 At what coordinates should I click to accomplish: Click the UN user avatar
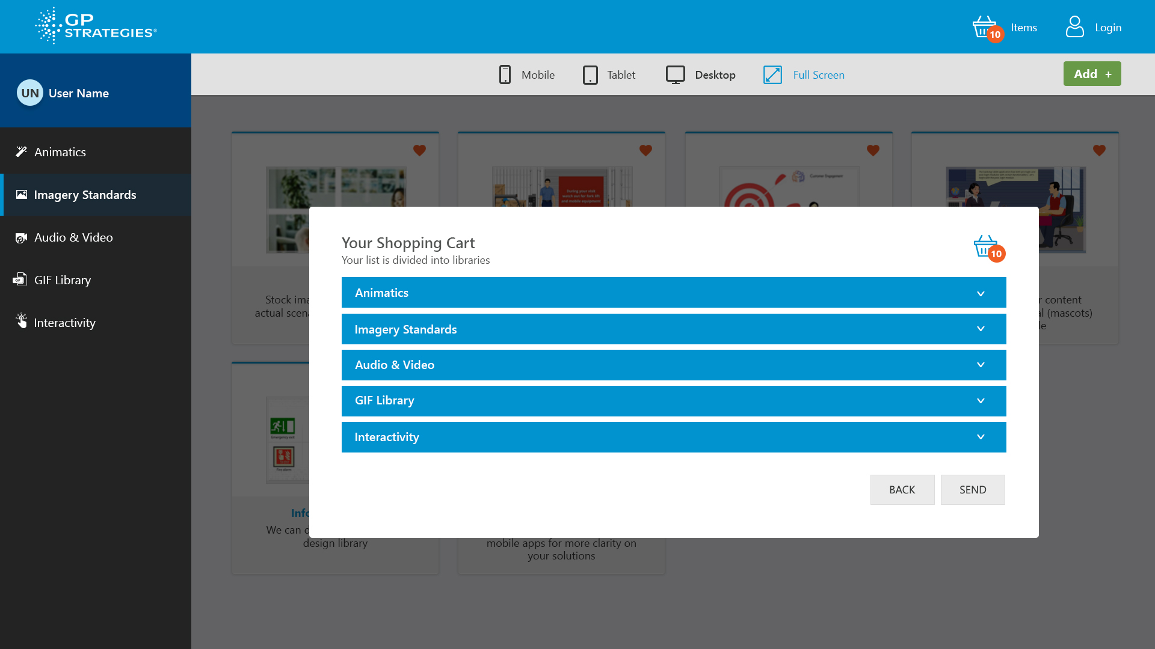(29, 93)
